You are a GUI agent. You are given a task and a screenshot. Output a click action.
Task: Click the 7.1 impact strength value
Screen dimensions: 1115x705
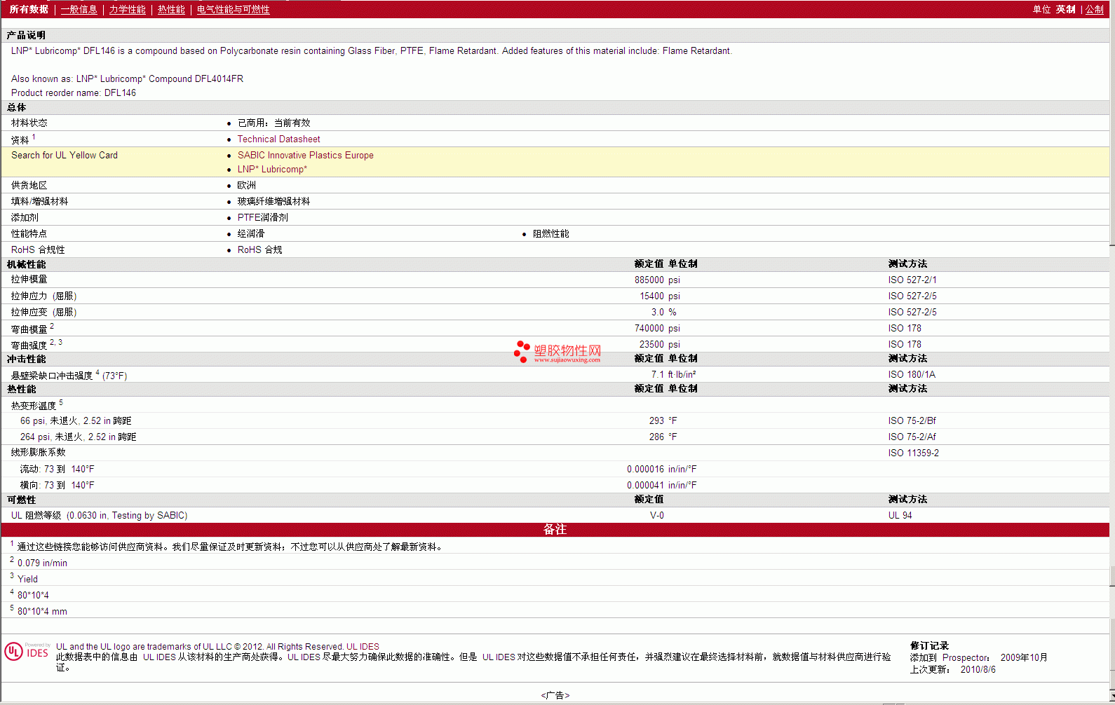click(x=657, y=374)
